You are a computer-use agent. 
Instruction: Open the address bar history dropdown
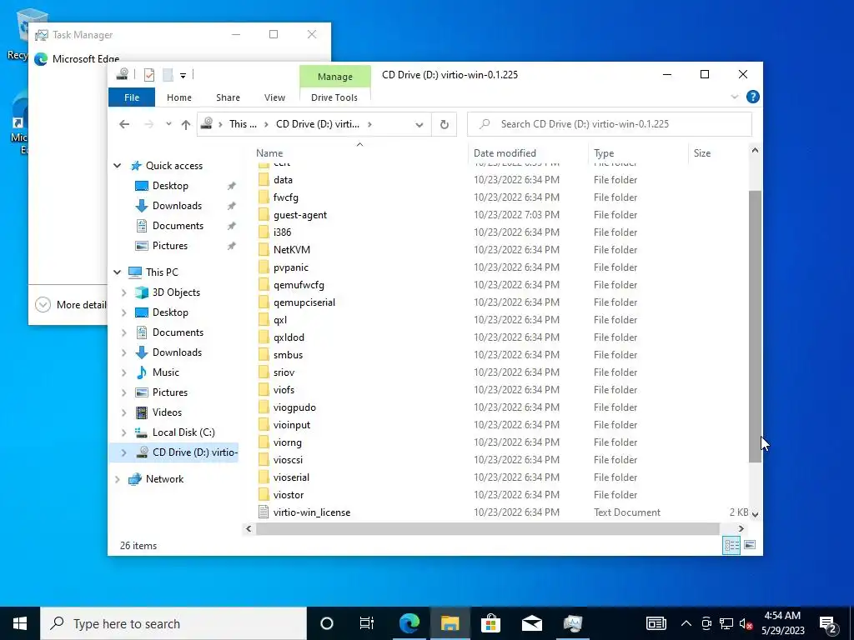click(x=419, y=125)
